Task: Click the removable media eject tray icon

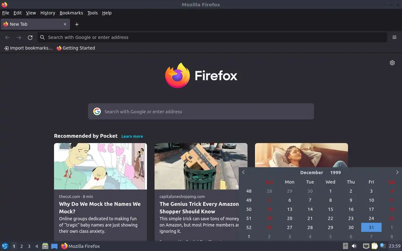Action: [x=345, y=246]
